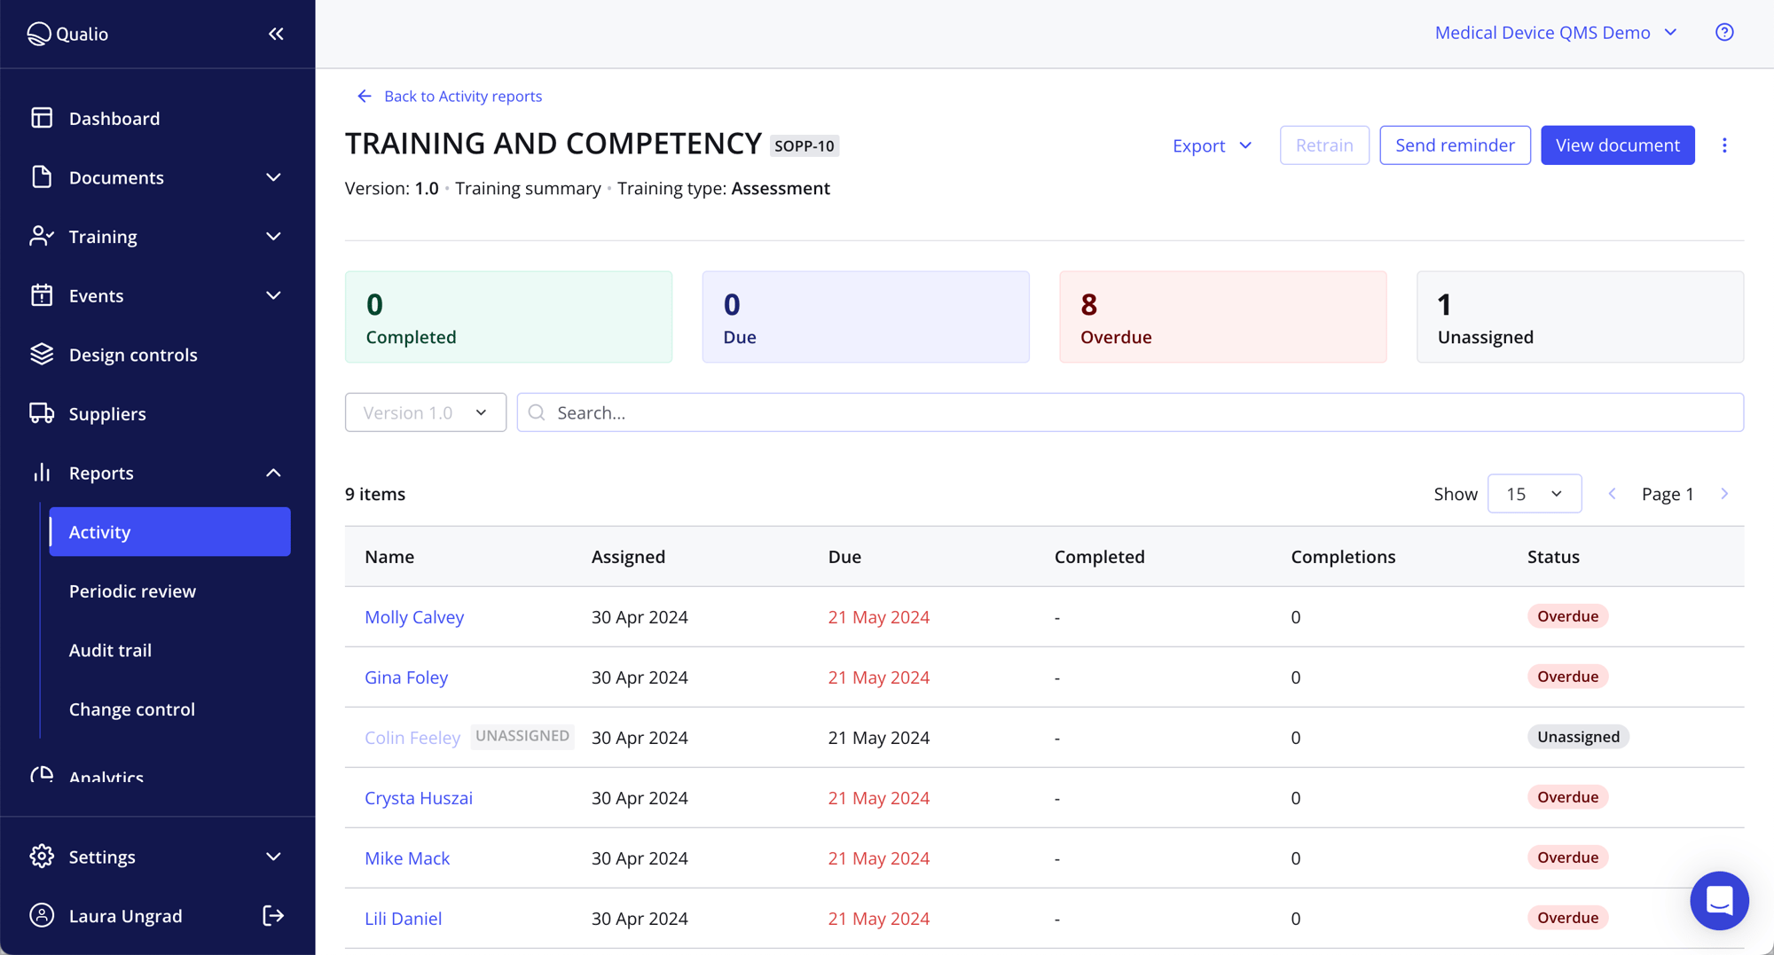
Task: Open the Show 15 items dropdown
Action: (1534, 494)
